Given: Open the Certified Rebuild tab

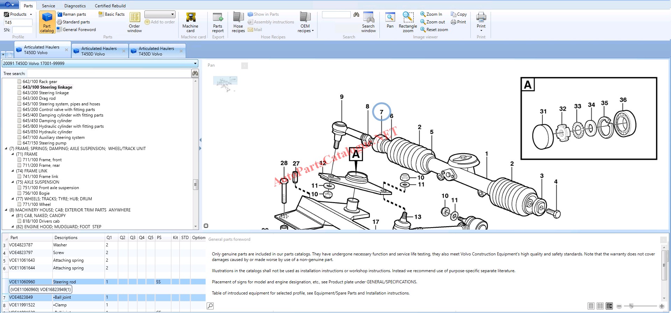Looking at the screenshot, I should coord(110,6).
